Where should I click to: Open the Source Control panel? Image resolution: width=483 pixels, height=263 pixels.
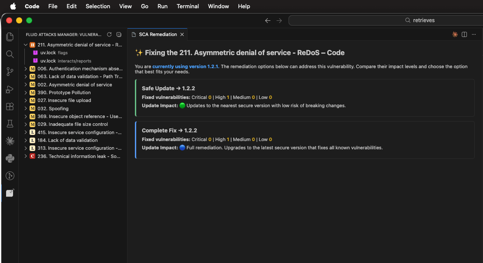click(x=10, y=72)
